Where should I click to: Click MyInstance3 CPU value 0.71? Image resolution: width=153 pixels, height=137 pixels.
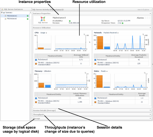pos(81,60)
